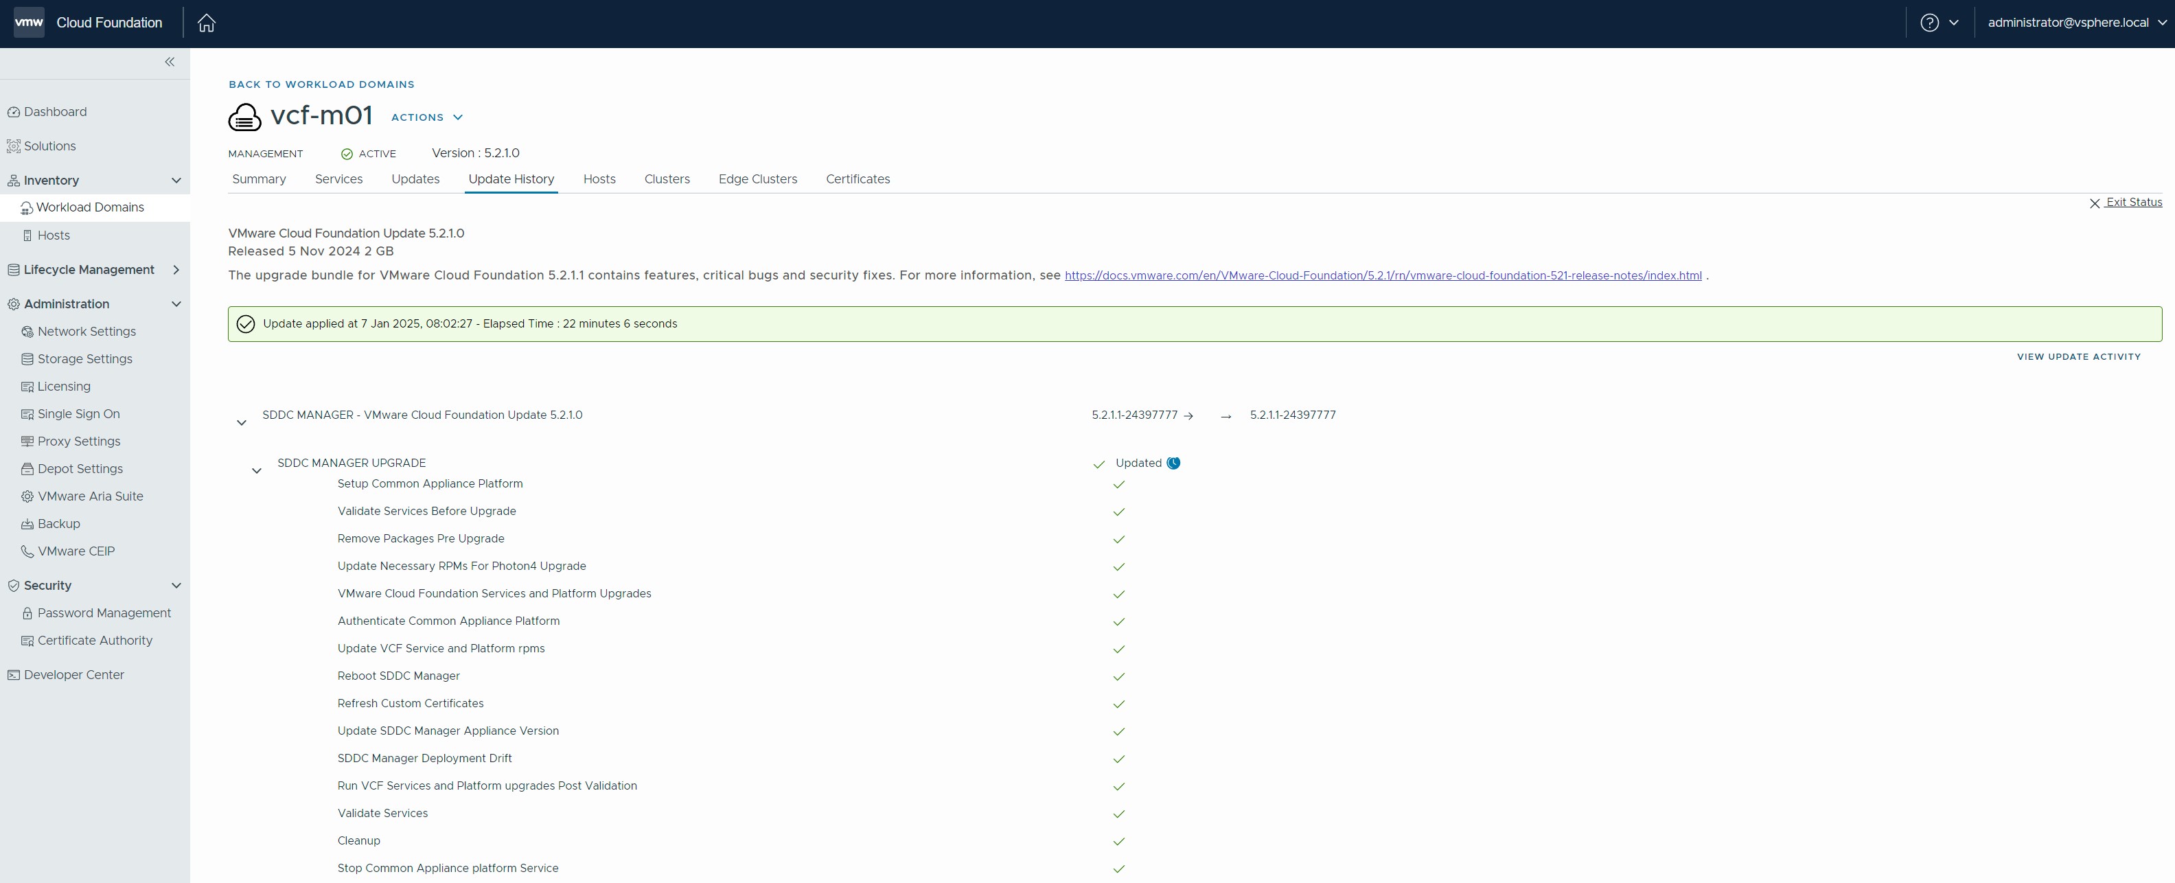Collapse the Security sidebar section
The height and width of the screenshot is (883, 2175).
(x=176, y=586)
